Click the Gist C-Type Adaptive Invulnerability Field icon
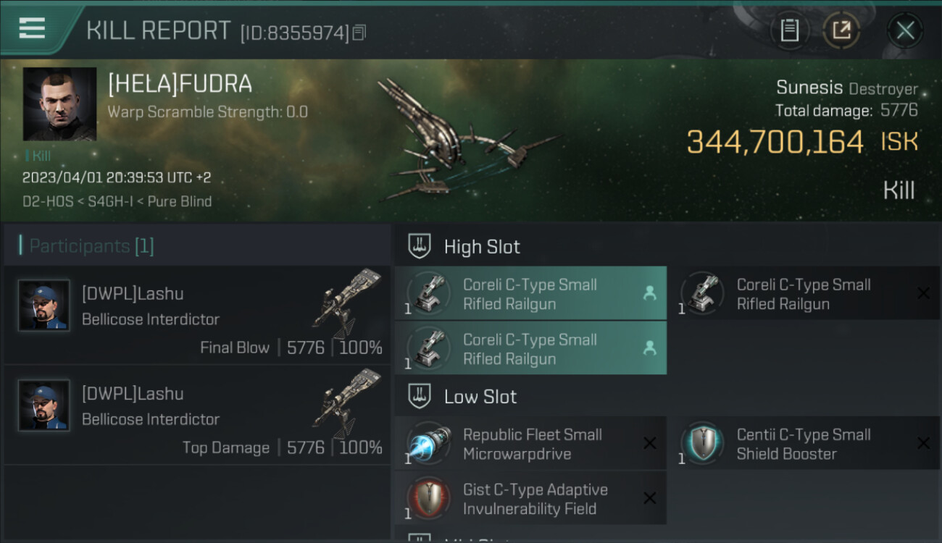Image resolution: width=942 pixels, height=543 pixels. click(429, 498)
